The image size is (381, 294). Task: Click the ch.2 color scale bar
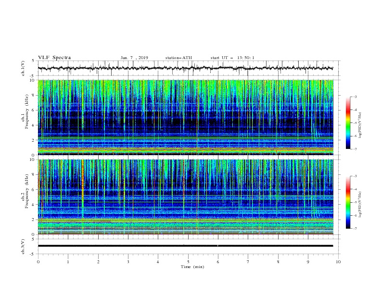(348, 202)
